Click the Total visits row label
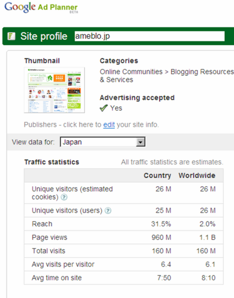The height and width of the screenshot is (298, 234). click(x=48, y=251)
